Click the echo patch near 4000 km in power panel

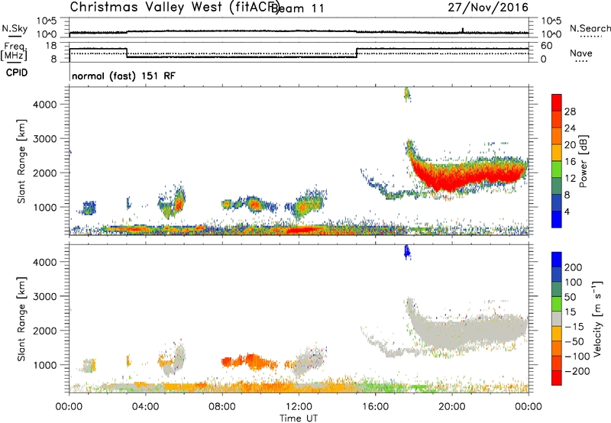tap(407, 94)
